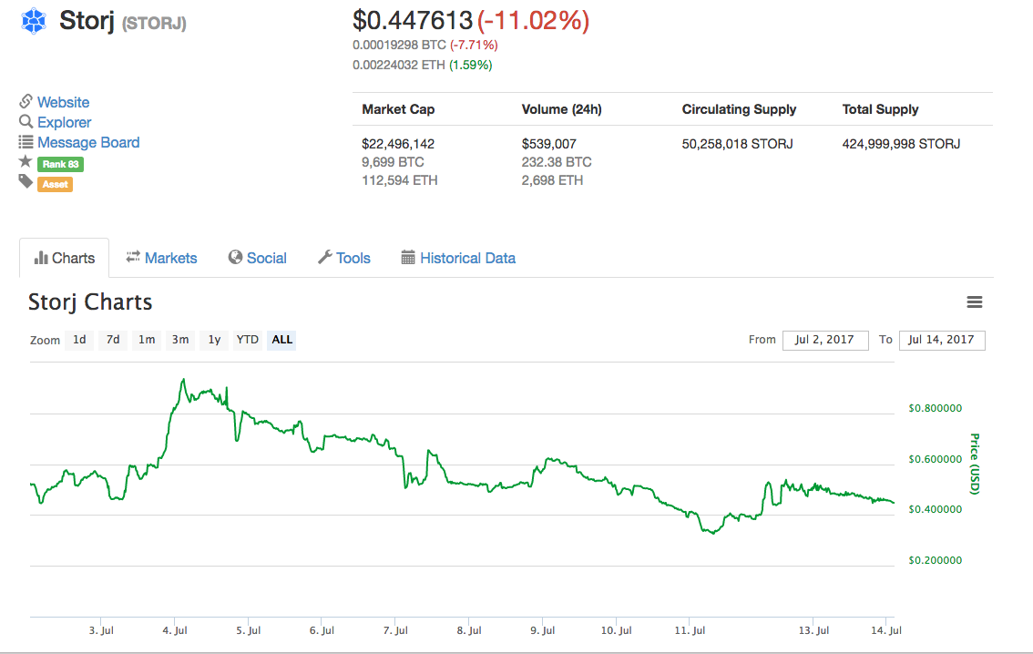Click the exchange arrows icon beside Markets
The width and height of the screenshot is (1033, 654).
(x=133, y=257)
